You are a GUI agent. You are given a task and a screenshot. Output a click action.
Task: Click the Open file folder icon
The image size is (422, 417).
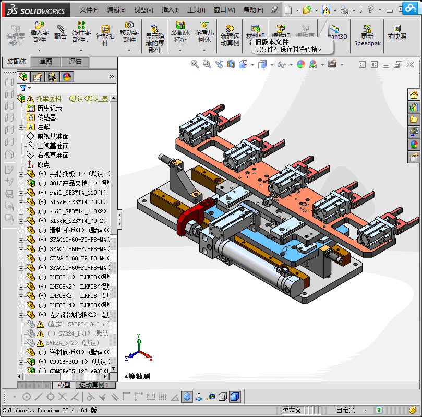(307, 10)
